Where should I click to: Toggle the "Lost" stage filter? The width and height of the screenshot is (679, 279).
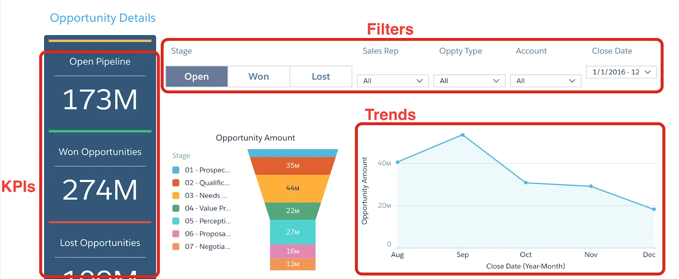pyautogui.click(x=321, y=76)
